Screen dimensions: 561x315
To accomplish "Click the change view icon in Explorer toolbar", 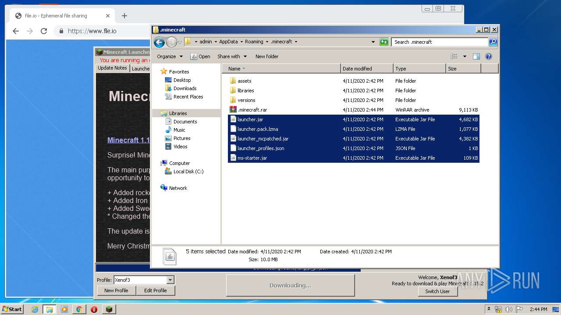I will 454,56.
